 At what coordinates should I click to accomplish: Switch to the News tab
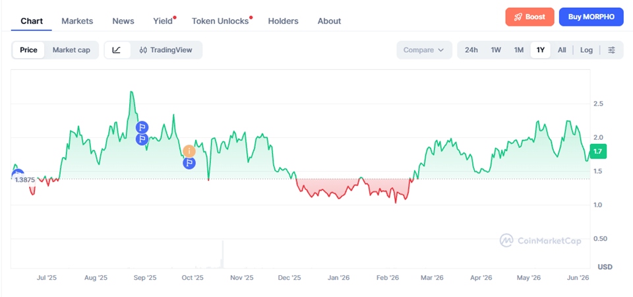point(123,21)
